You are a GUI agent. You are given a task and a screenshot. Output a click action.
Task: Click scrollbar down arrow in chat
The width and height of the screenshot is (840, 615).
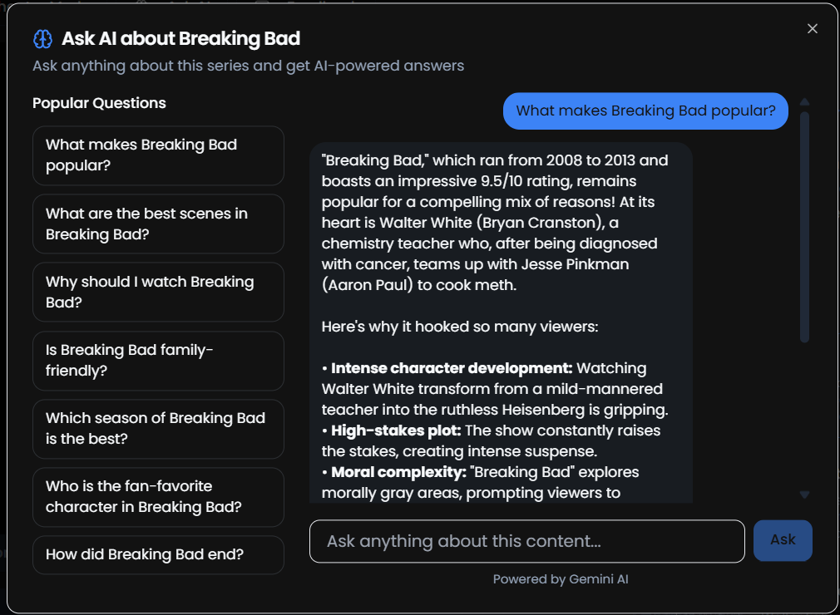point(804,494)
